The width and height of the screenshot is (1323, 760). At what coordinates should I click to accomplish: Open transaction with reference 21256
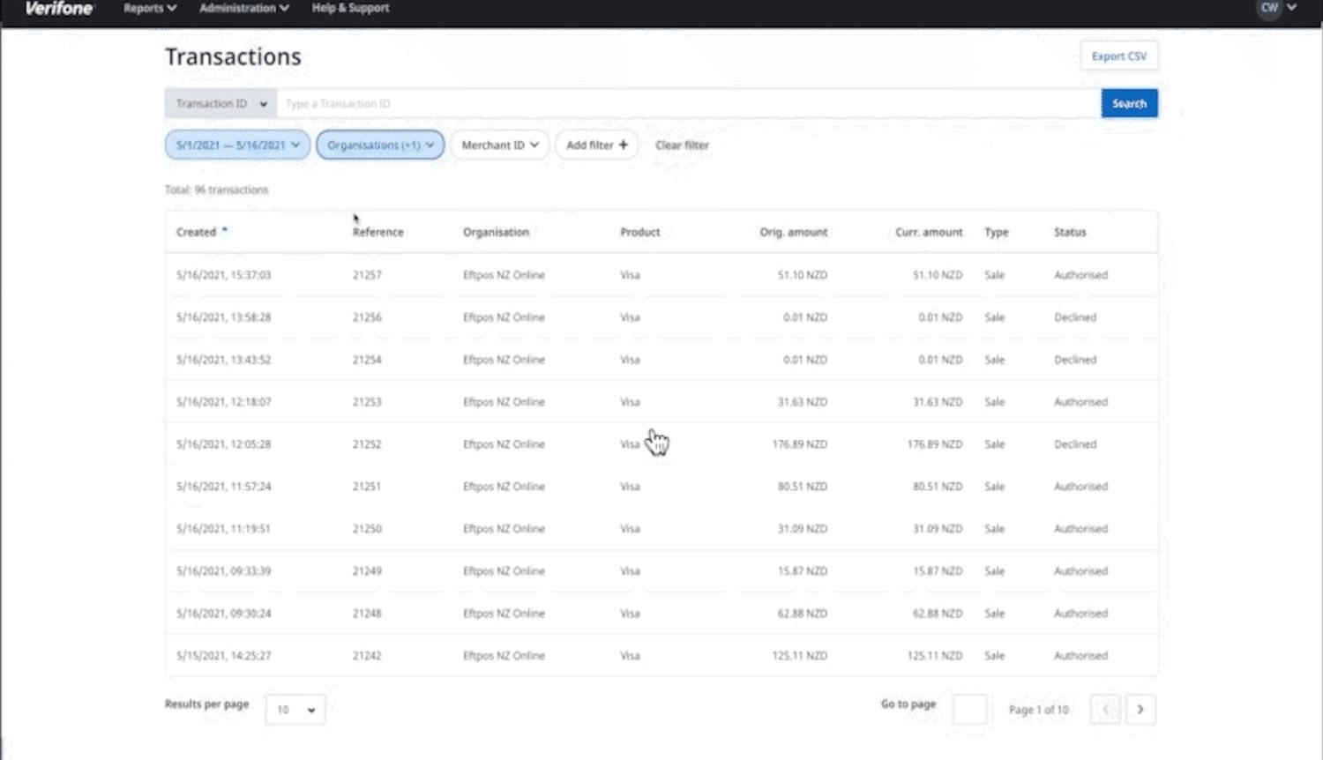[x=661, y=317]
